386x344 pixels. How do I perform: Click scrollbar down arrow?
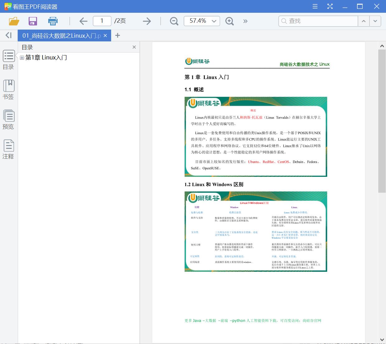pyautogui.click(x=382, y=339)
